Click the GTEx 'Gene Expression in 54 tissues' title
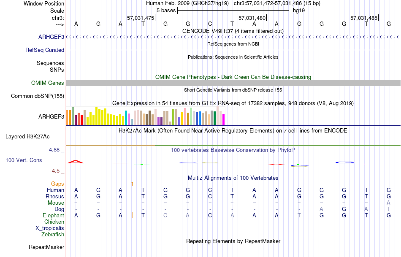The height and width of the screenshot is (257, 401). [x=233, y=103]
